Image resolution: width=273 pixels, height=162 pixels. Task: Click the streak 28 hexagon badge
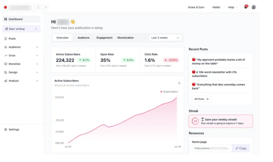tap(195, 121)
